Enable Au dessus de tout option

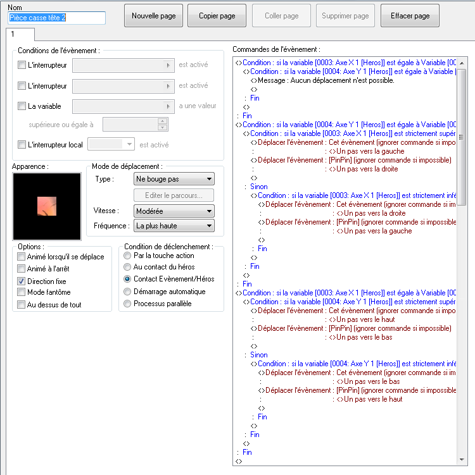point(21,304)
